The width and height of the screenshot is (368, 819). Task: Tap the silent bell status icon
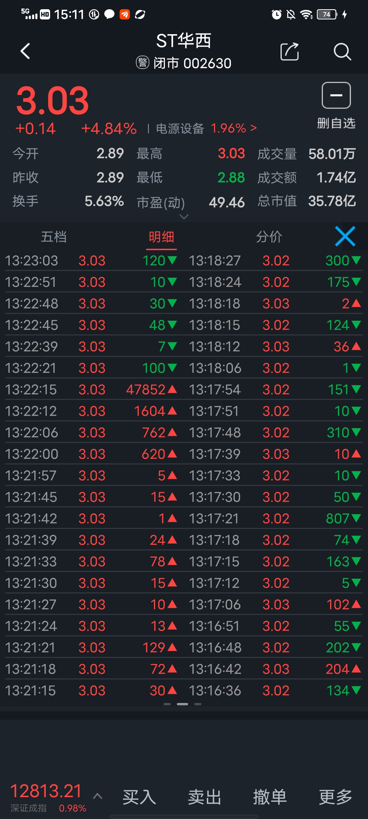click(x=291, y=14)
